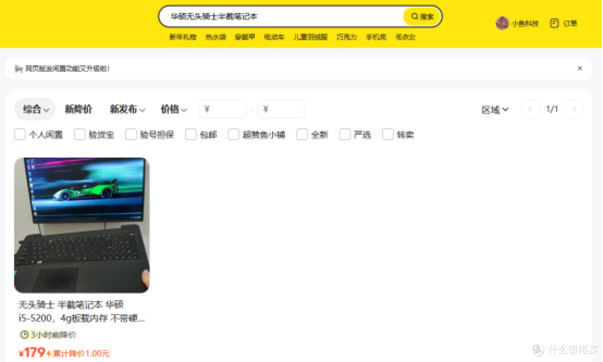Image resolution: width=603 pixels, height=362 pixels.
Task: Go to previous results page arrow
Action: coord(530,109)
